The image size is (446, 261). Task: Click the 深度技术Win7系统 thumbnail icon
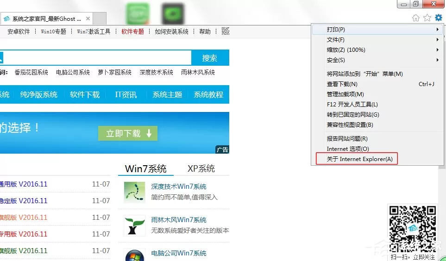pyautogui.click(x=134, y=192)
